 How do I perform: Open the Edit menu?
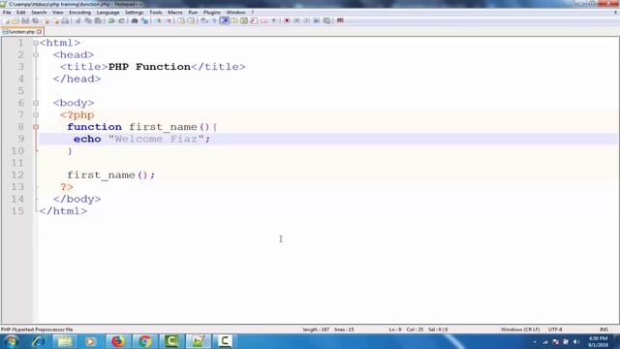(21, 13)
